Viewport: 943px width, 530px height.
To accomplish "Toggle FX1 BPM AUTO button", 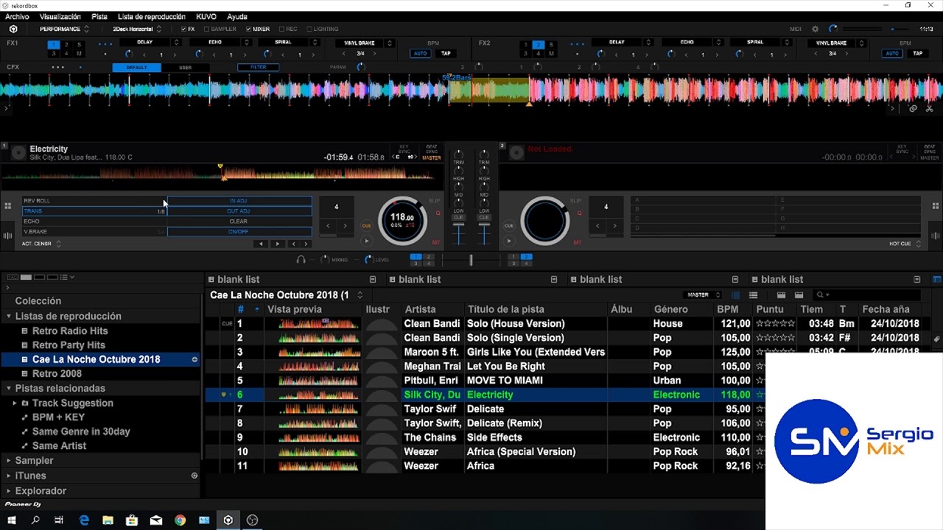I will [x=421, y=54].
